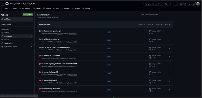Click failed status icon of 'fix some deploy.yml2'
202x98 pixels.
[40, 72]
